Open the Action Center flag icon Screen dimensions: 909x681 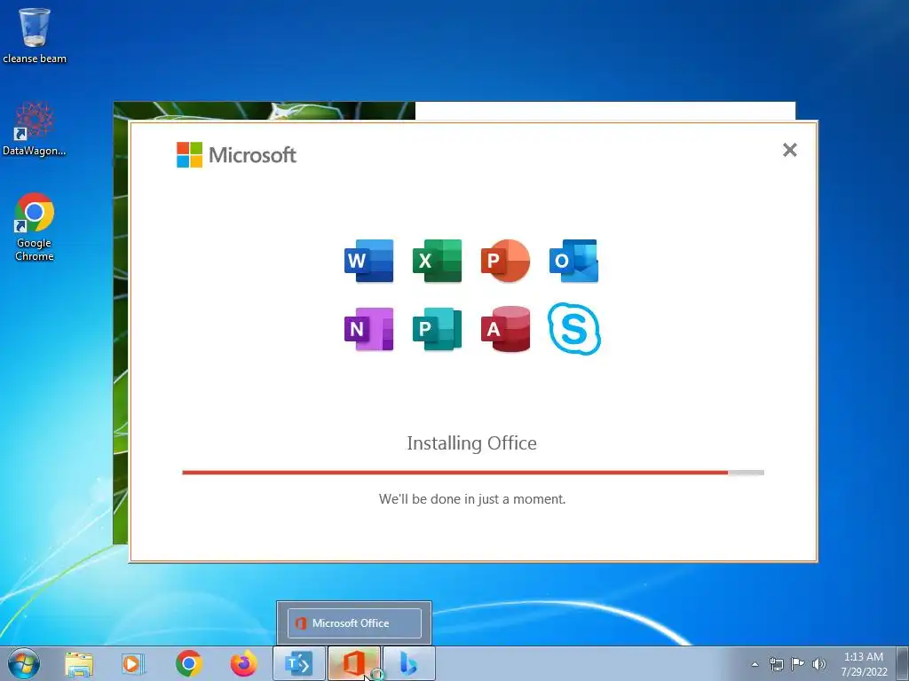click(x=798, y=664)
